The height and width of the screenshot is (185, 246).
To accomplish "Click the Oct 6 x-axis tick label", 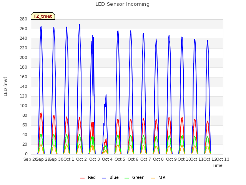I will click(x=133, y=159).
